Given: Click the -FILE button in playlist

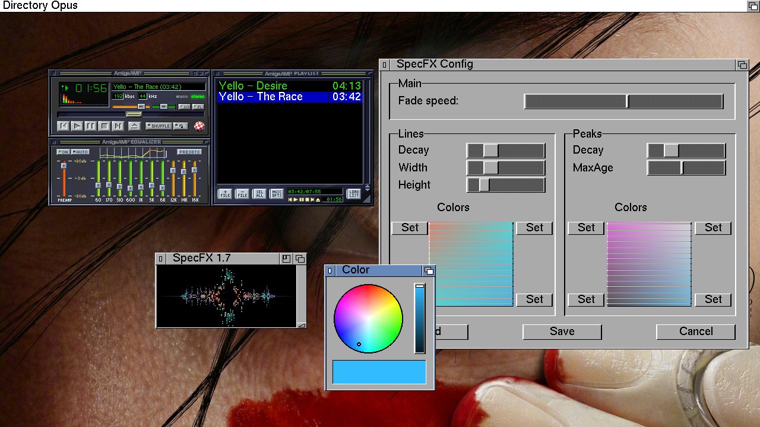Looking at the screenshot, I should 243,193.
